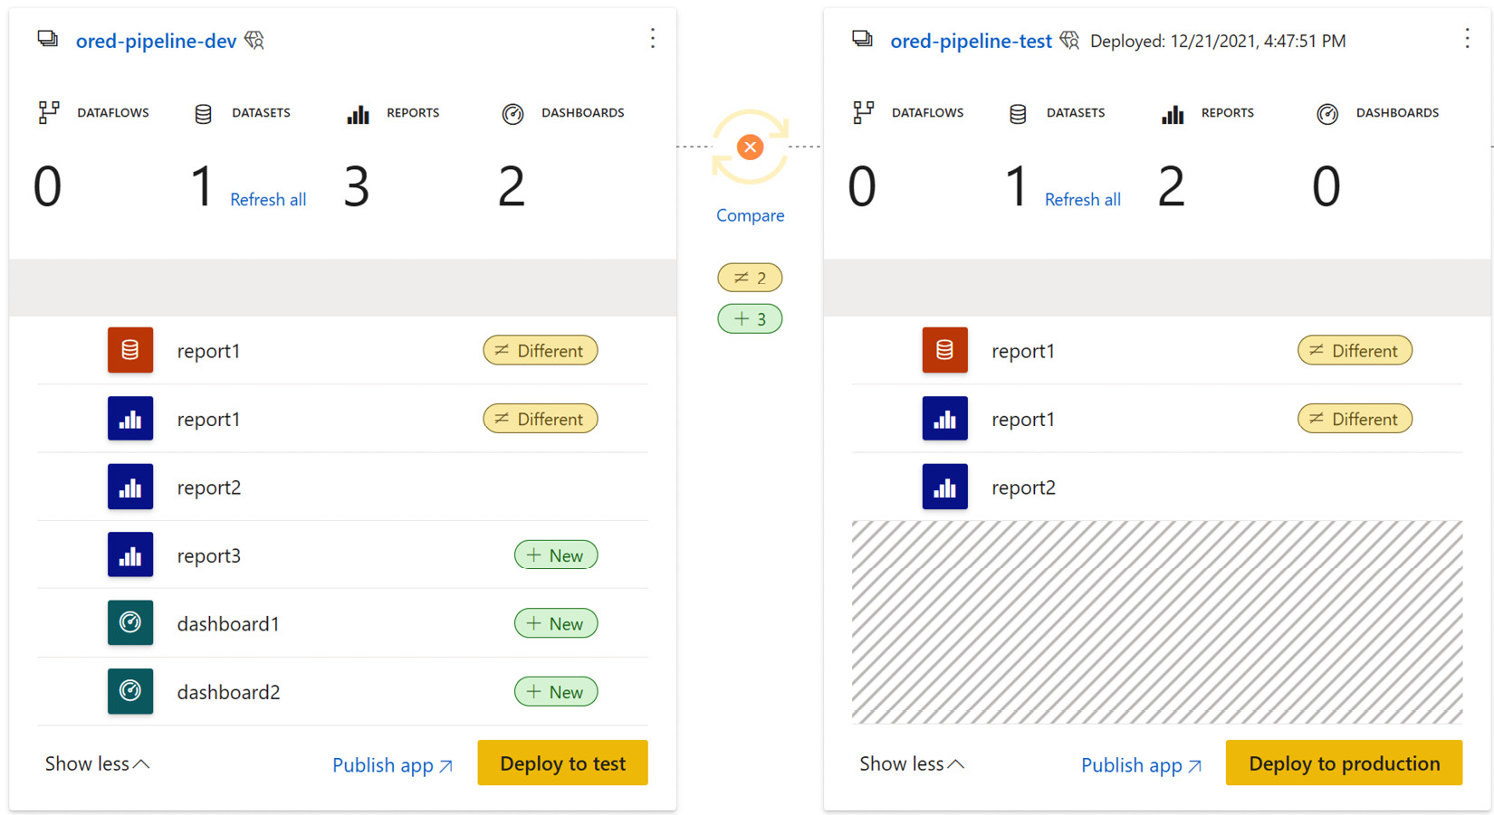Click the compare sync icon between stages
The image size is (1494, 815).
pyautogui.click(x=750, y=147)
